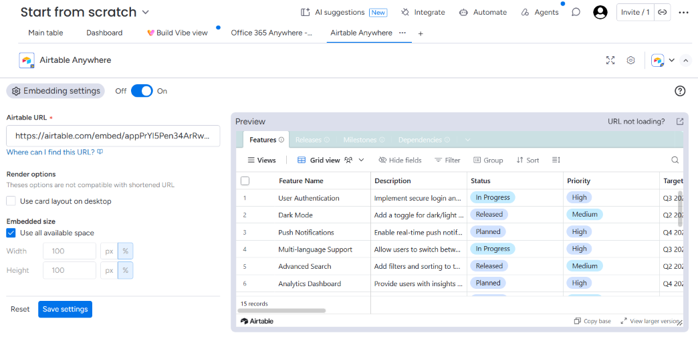Open the board discussion chat icon
Viewport: 698px width, 339px height.
(576, 13)
